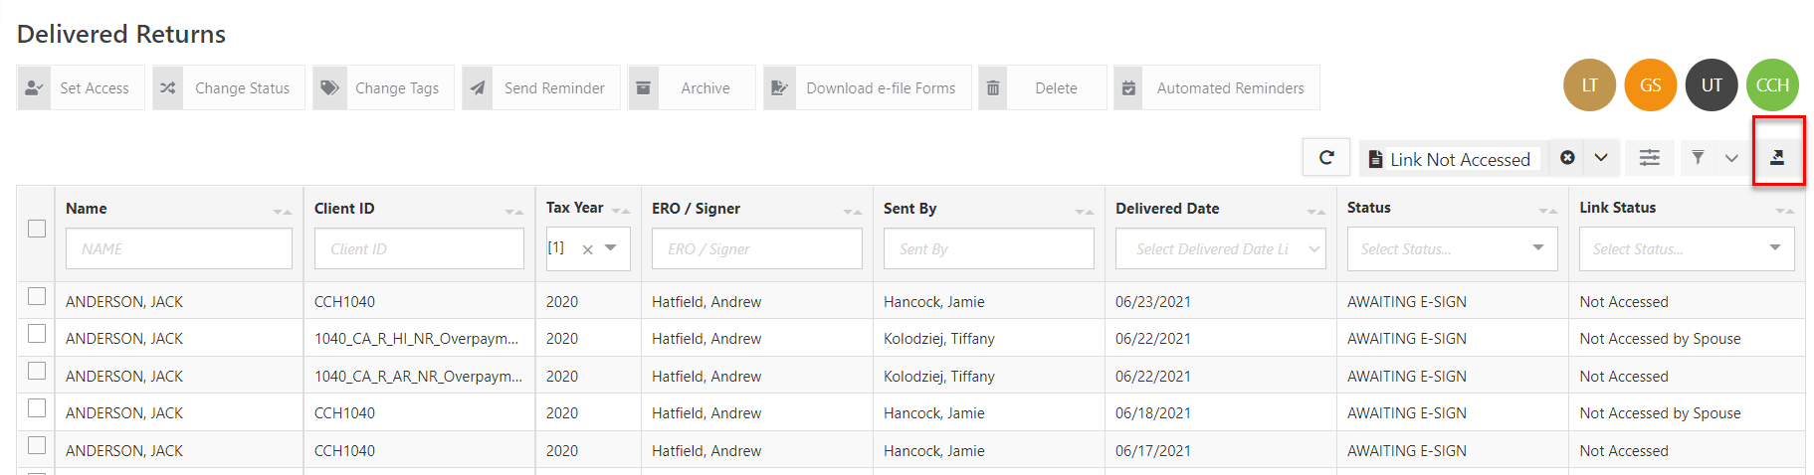This screenshot has height=475, width=1814.
Task: Export the grid with the export icon
Action: [x=1777, y=157]
